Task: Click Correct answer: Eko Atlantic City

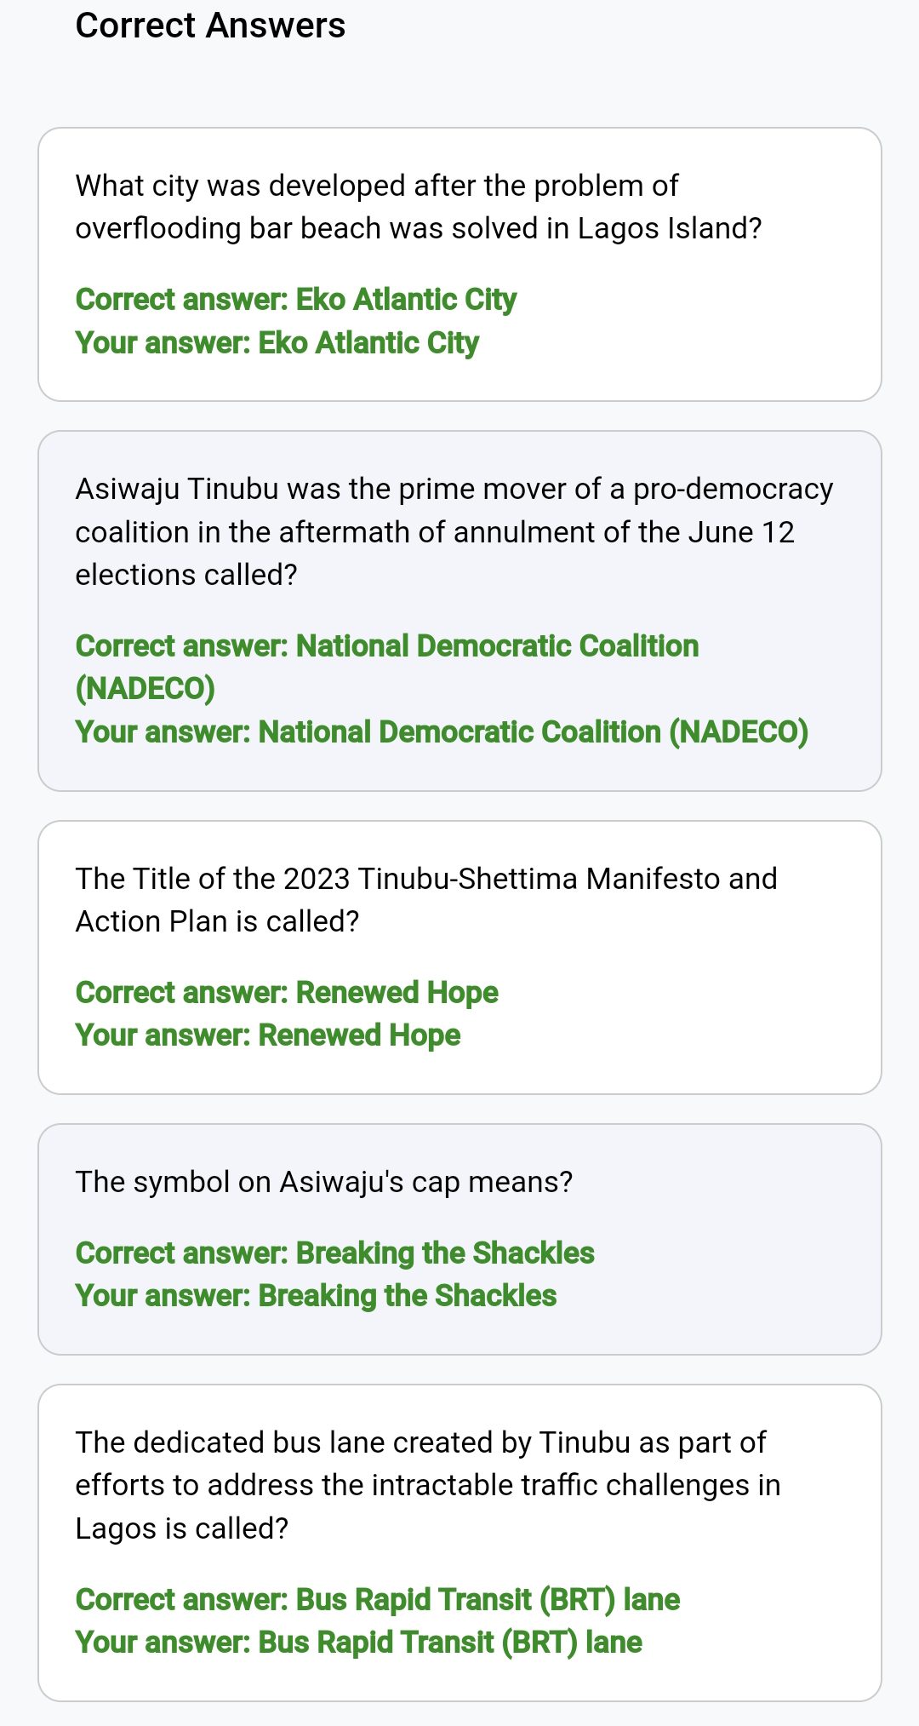Action: click(296, 300)
